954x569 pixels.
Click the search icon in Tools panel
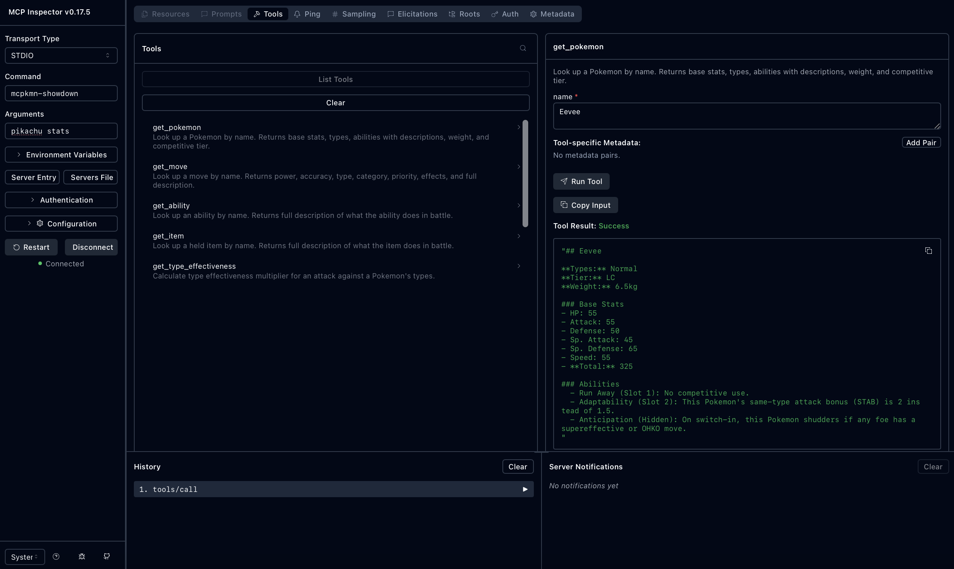(x=523, y=48)
